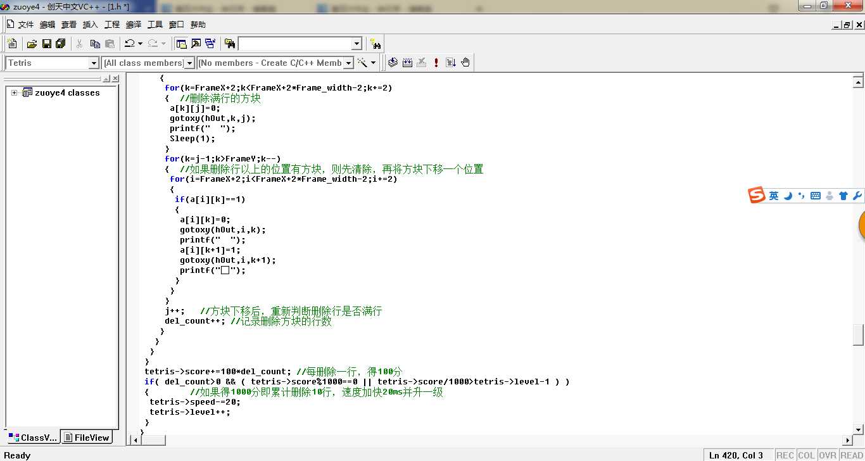Switch to the FileView tab
This screenshot has width=865, height=461.
[x=87, y=438]
